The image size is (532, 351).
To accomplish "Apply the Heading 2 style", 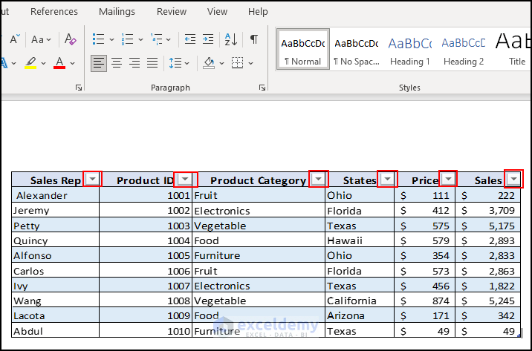I will tap(464, 49).
